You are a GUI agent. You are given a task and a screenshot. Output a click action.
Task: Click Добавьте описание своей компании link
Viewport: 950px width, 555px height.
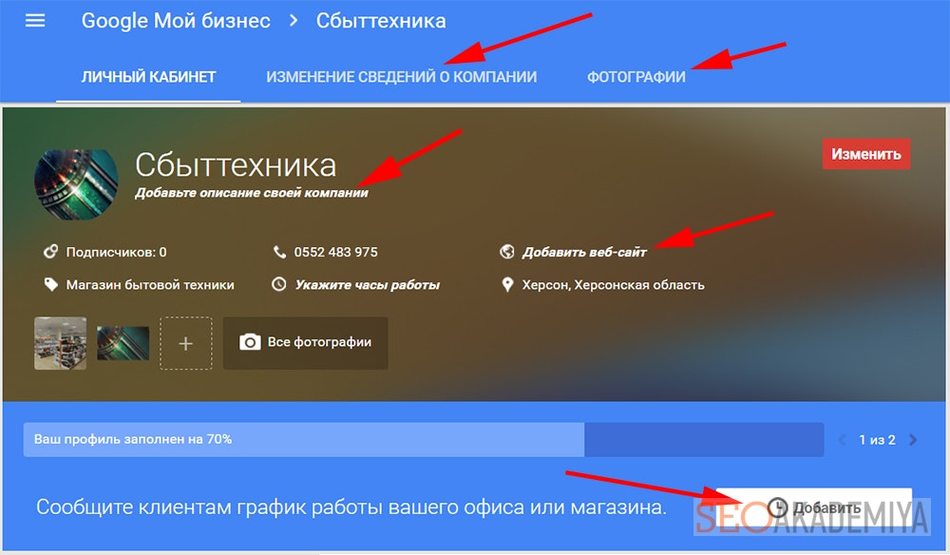pyautogui.click(x=252, y=193)
